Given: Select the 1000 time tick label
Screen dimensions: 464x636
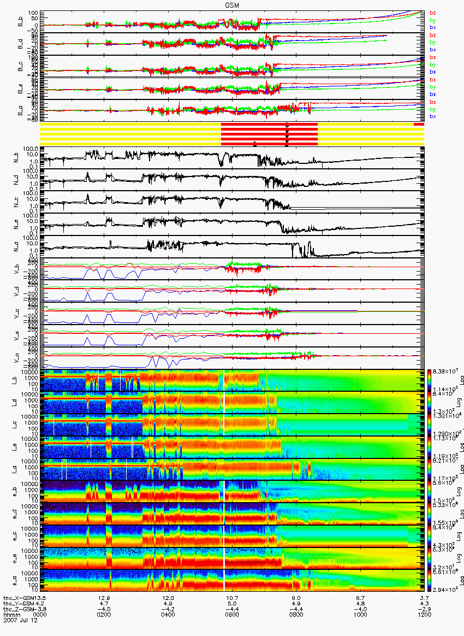Looking at the screenshot, I should pyautogui.click(x=360, y=615).
